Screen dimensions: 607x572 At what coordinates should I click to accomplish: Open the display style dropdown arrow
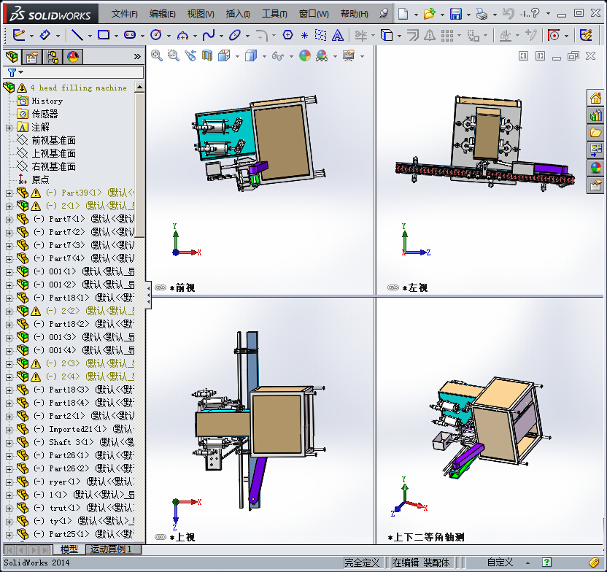[264, 56]
